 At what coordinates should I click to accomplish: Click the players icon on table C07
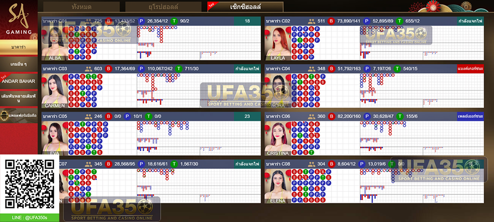pyautogui.click(x=88, y=164)
